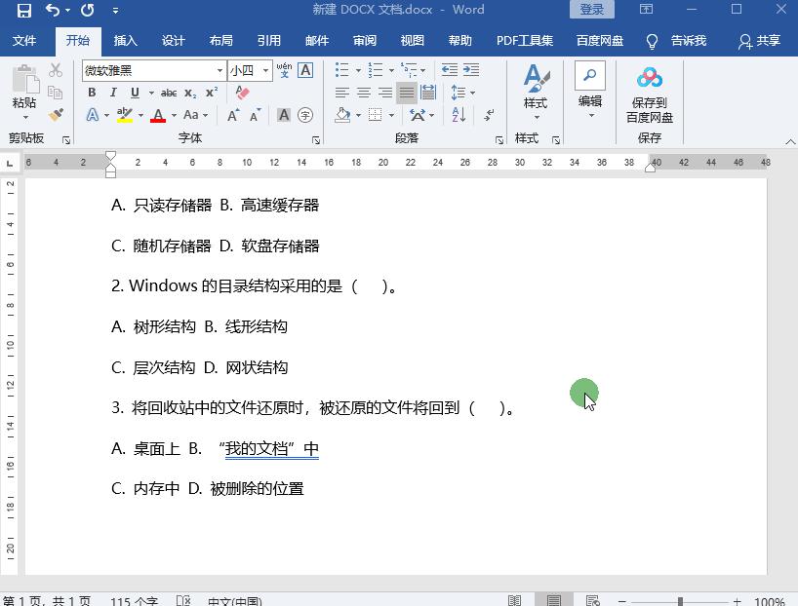This screenshot has height=606, width=798.
Task: Open the Find icon in 编辑 group
Action: (590, 73)
